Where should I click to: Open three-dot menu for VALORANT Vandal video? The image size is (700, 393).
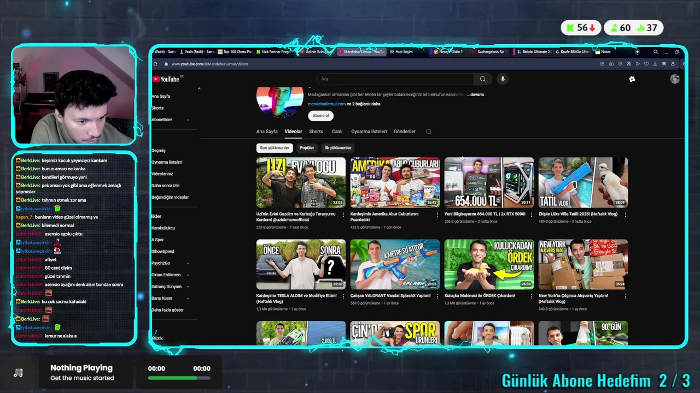437,296
